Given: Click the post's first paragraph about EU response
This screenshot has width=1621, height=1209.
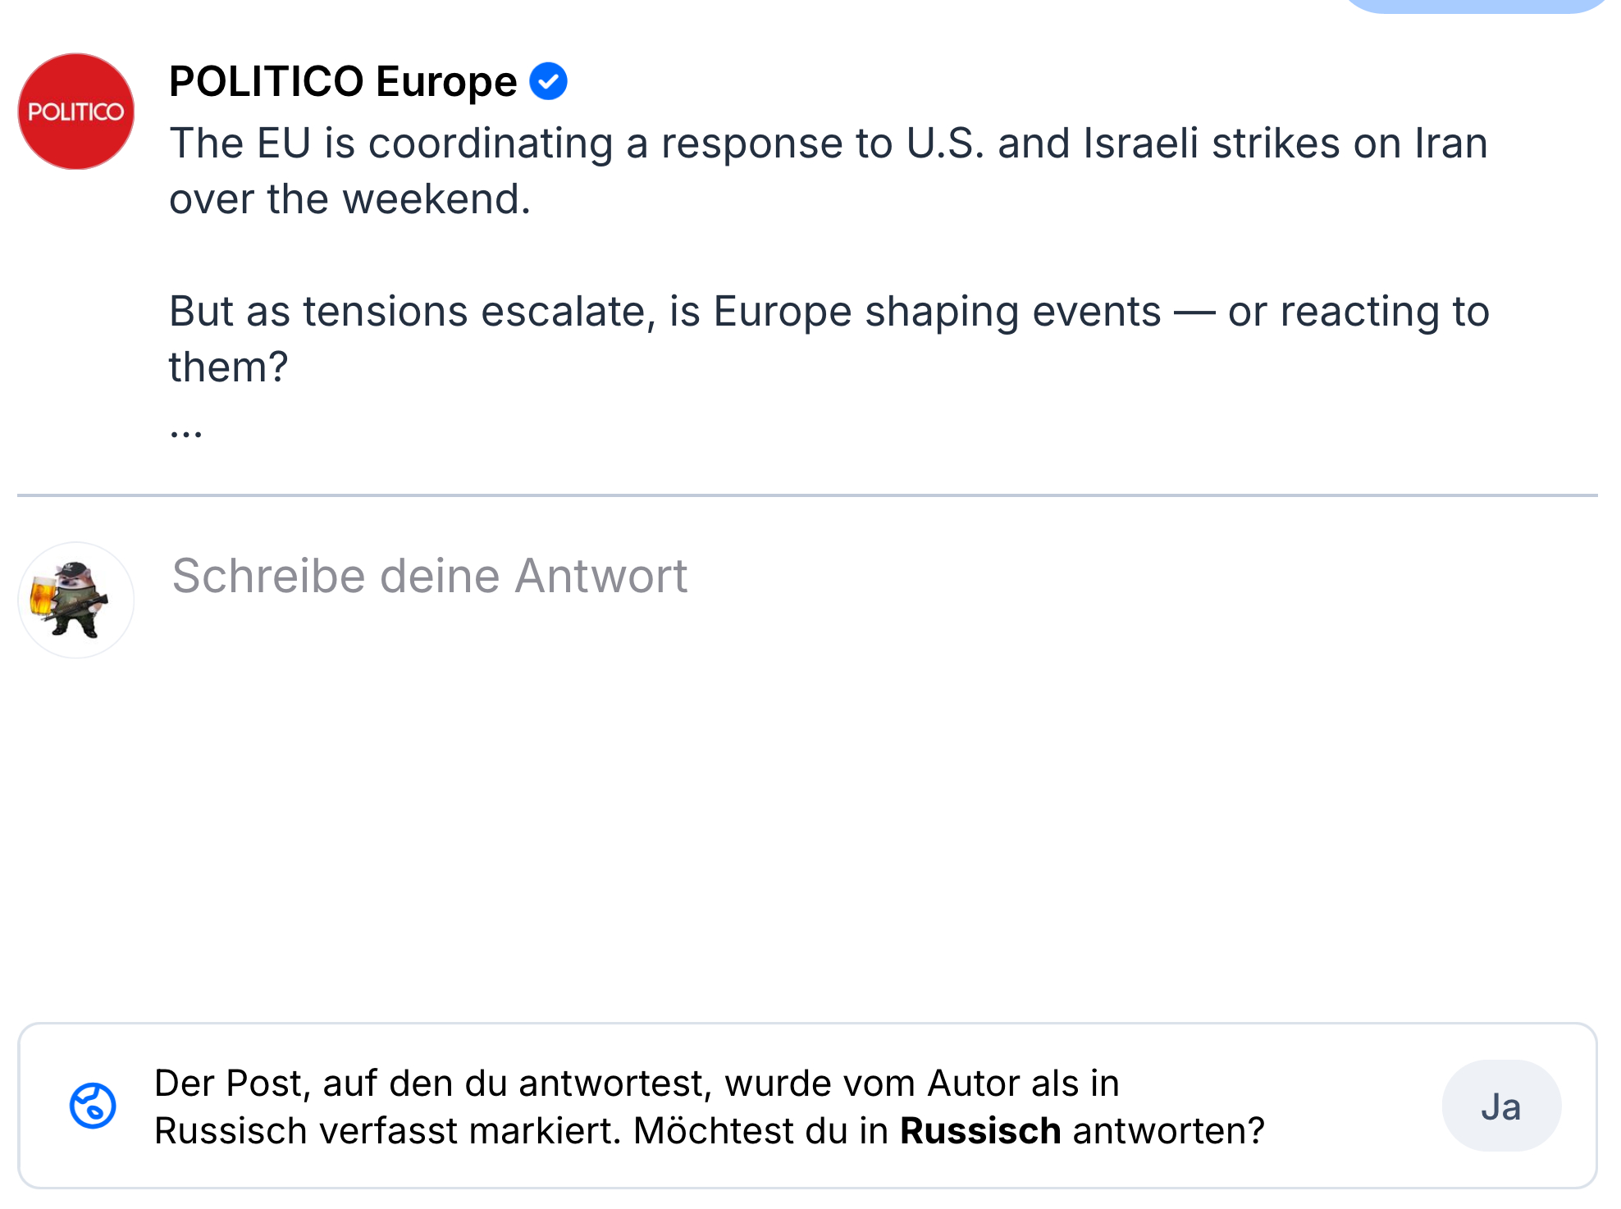Looking at the screenshot, I should click(x=827, y=144).
